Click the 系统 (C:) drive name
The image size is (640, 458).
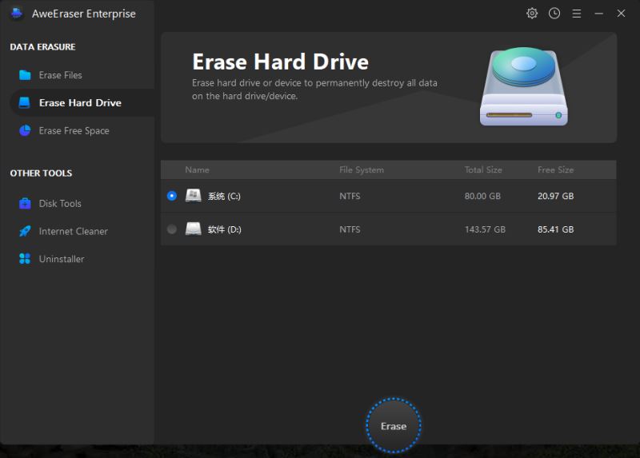click(x=224, y=196)
